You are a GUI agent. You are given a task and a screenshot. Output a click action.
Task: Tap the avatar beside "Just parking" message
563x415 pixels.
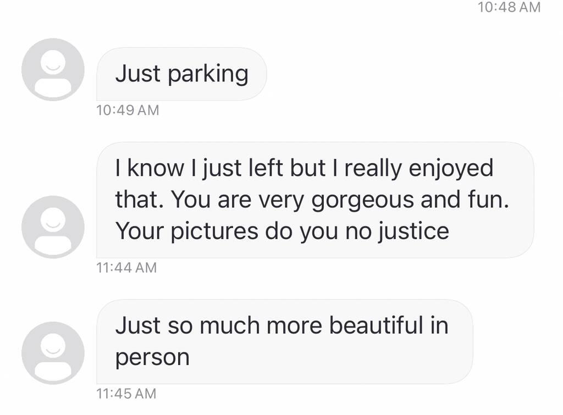coord(53,69)
